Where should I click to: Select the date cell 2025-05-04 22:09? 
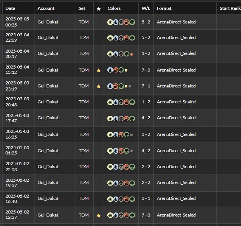[17, 37]
